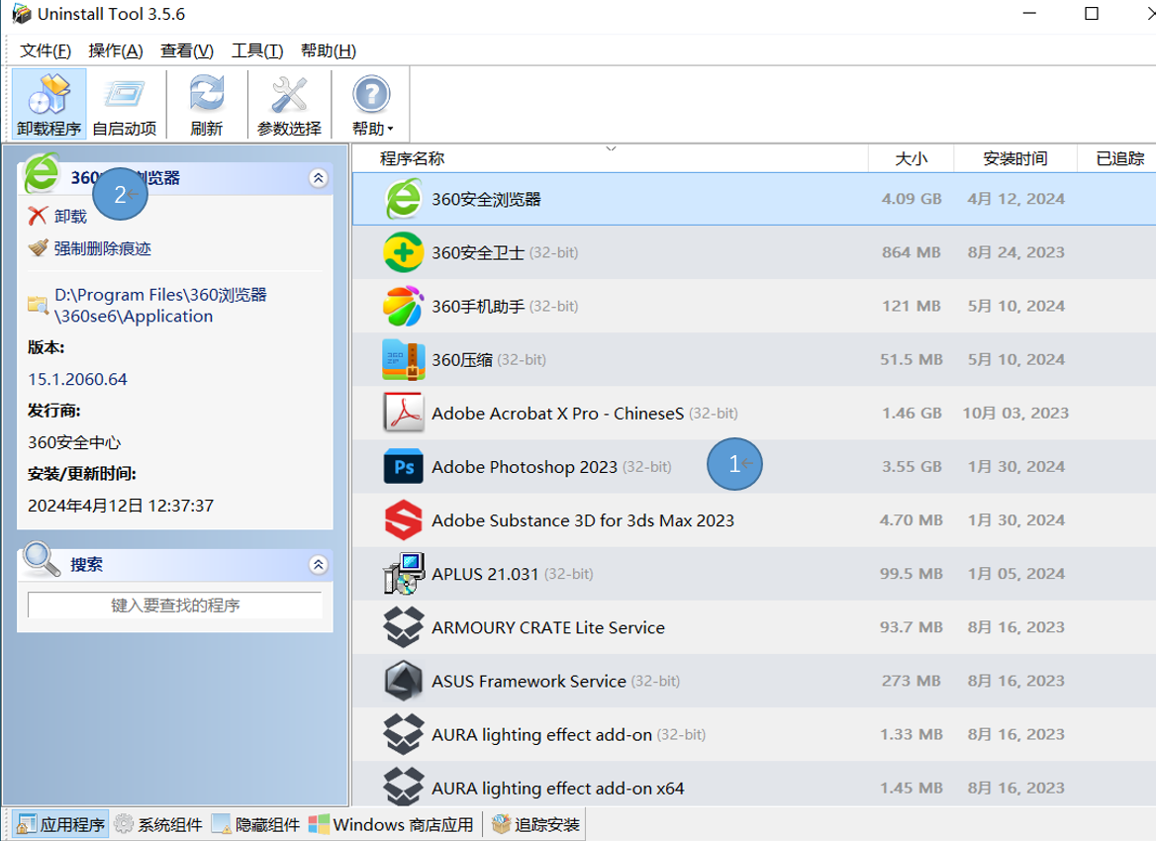The image size is (1156, 841).
Task: Open 参数选择 preferences tools icon
Action: tap(289, 96)
